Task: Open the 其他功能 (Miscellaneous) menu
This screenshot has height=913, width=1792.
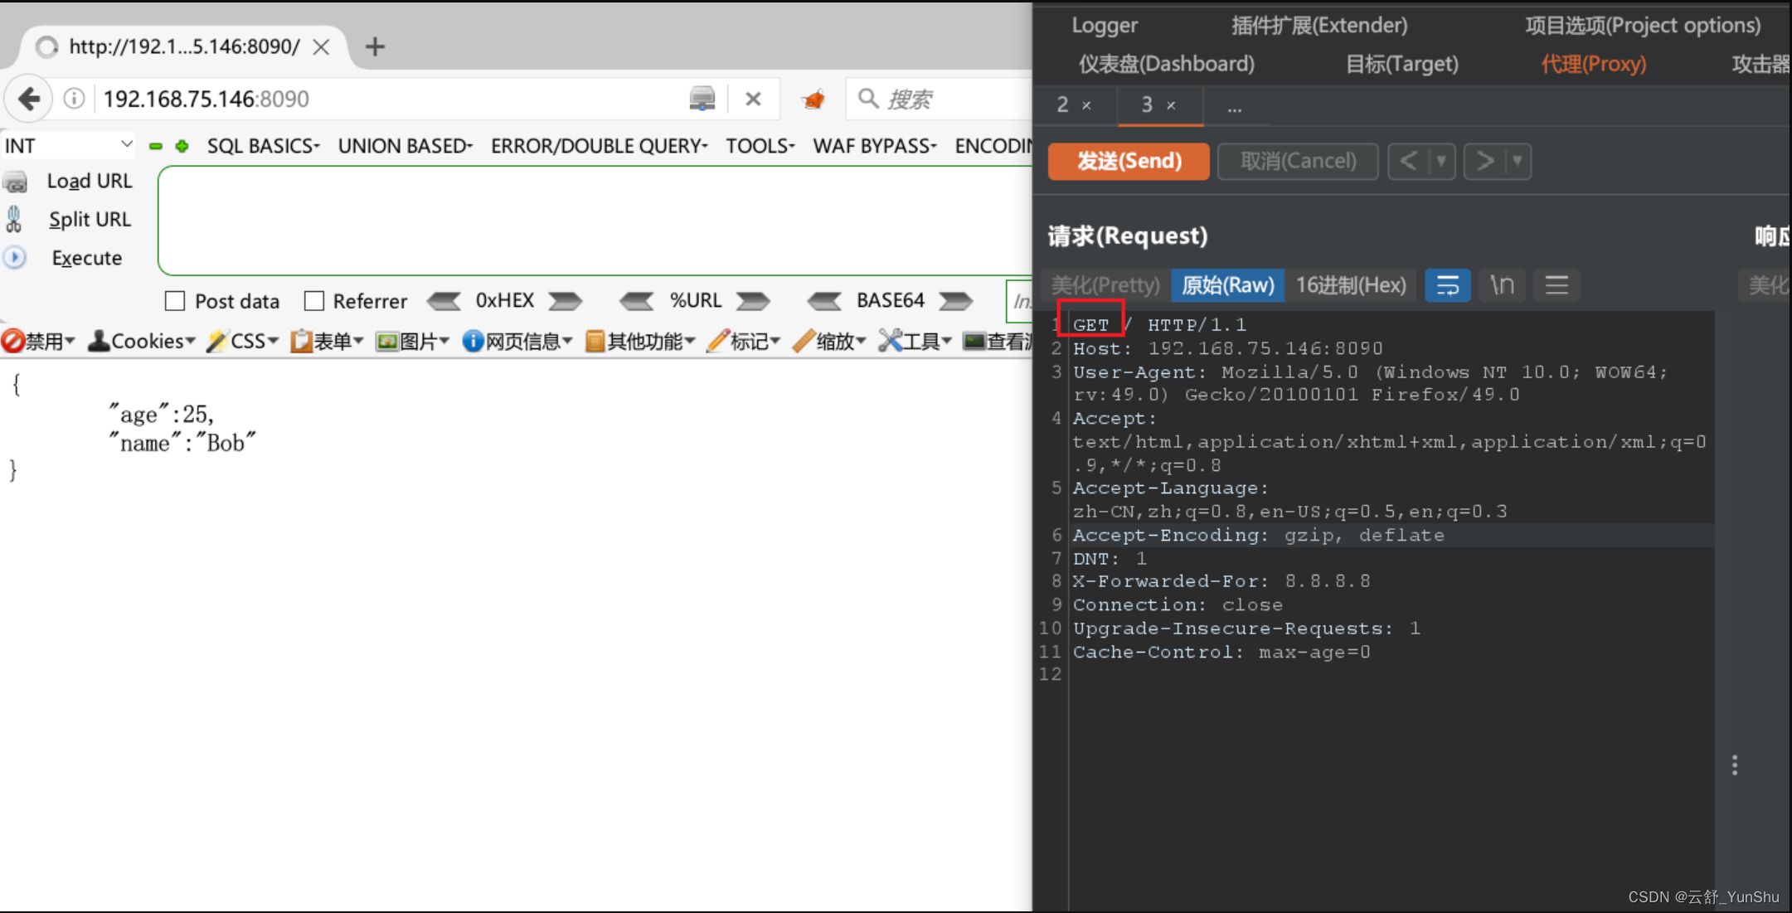Action: pos(640,341)
